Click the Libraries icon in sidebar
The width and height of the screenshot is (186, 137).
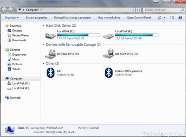[7, 50]
